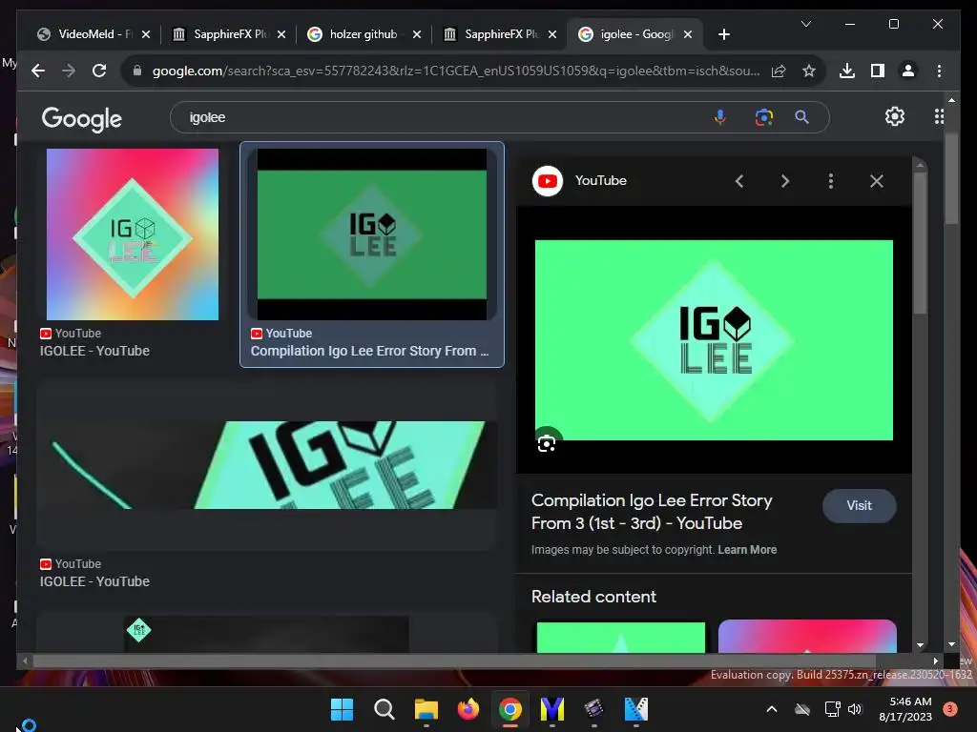Click the page vertical scrollbar thumb
The height and width of the screenshot is (732, 977).
point(951,177)
